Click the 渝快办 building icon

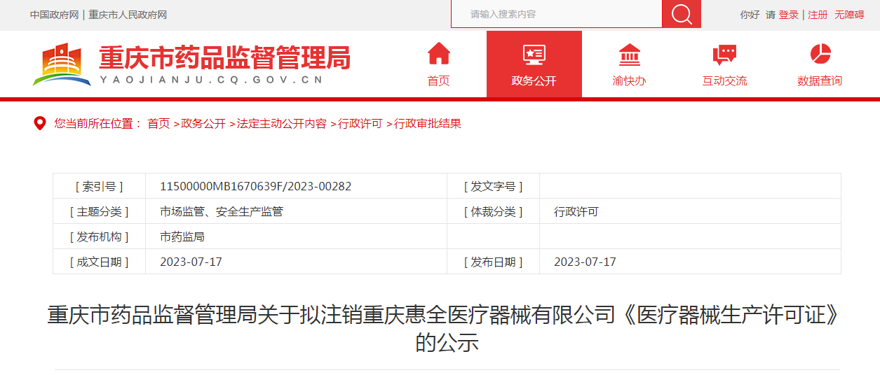tap(629, 55)
